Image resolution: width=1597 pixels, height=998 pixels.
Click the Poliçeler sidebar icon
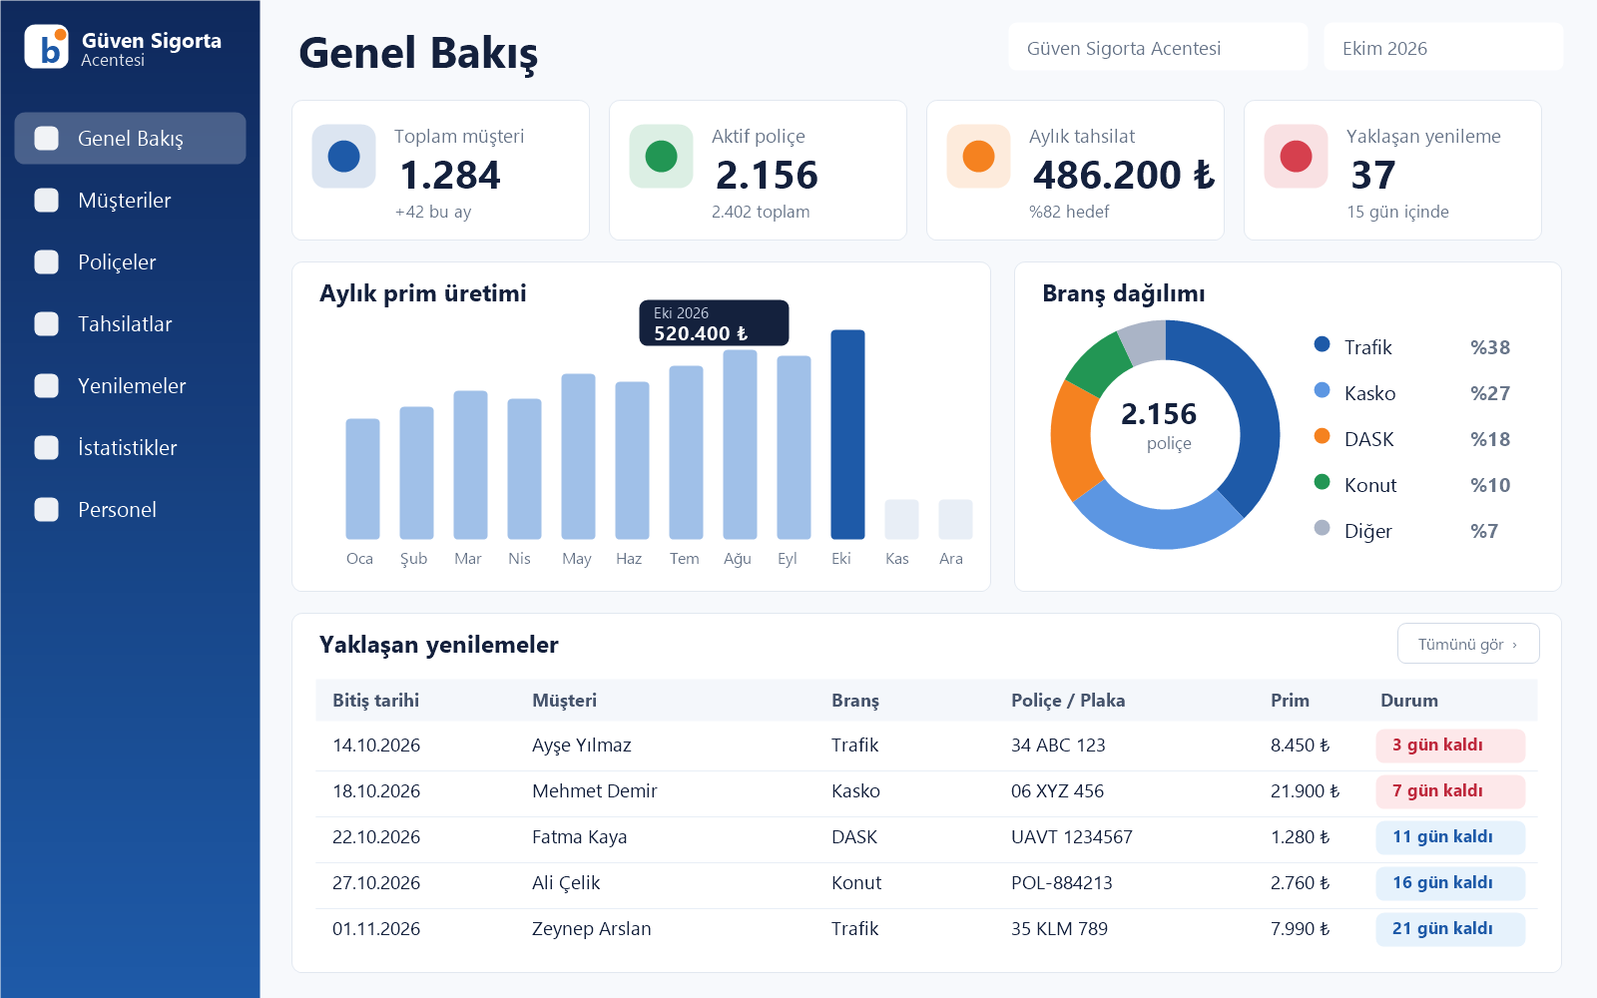pos(47,262)
